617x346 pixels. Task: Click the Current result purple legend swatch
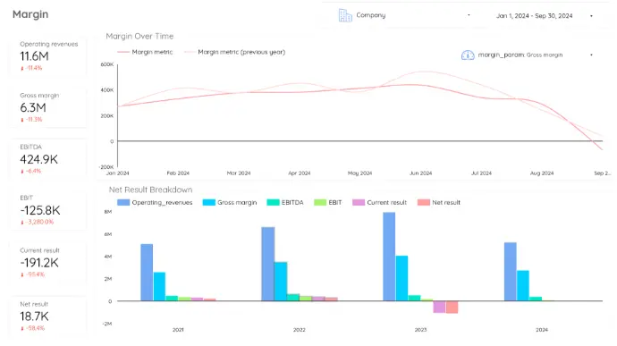(359, 202)
